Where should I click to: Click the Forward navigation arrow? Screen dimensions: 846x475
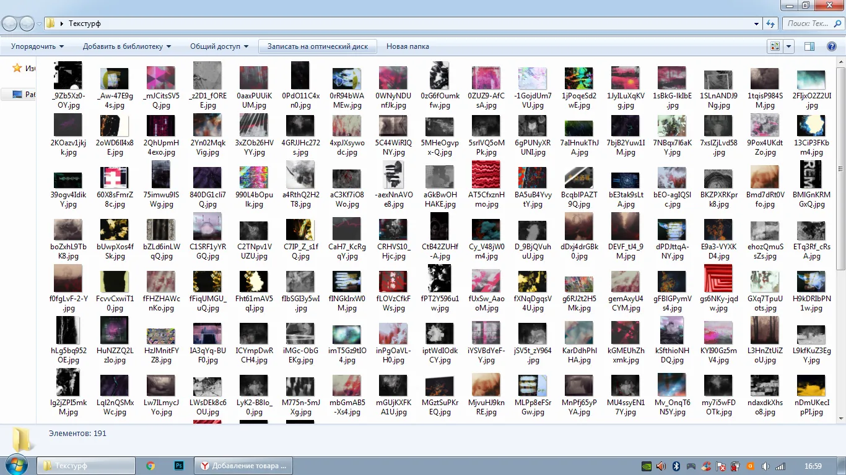27,24
